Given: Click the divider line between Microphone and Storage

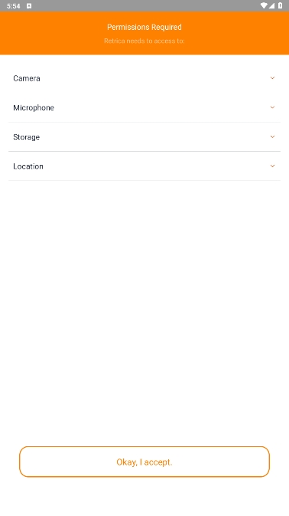Looking at the screenshot, I should 144,122.
